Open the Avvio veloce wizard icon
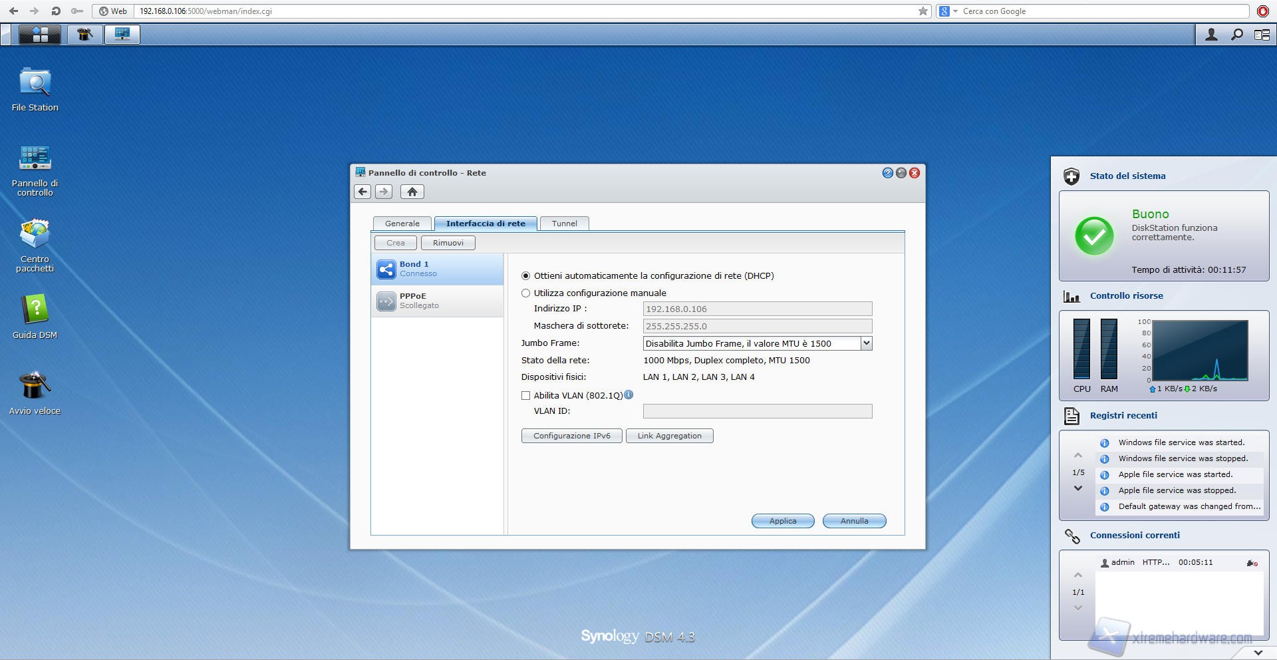 coord(35,387)
